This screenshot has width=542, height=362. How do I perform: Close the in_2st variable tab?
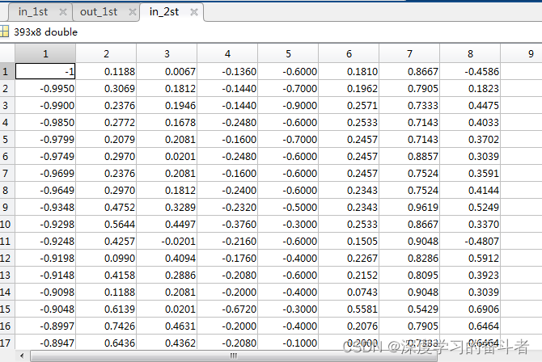pos(194,12)
